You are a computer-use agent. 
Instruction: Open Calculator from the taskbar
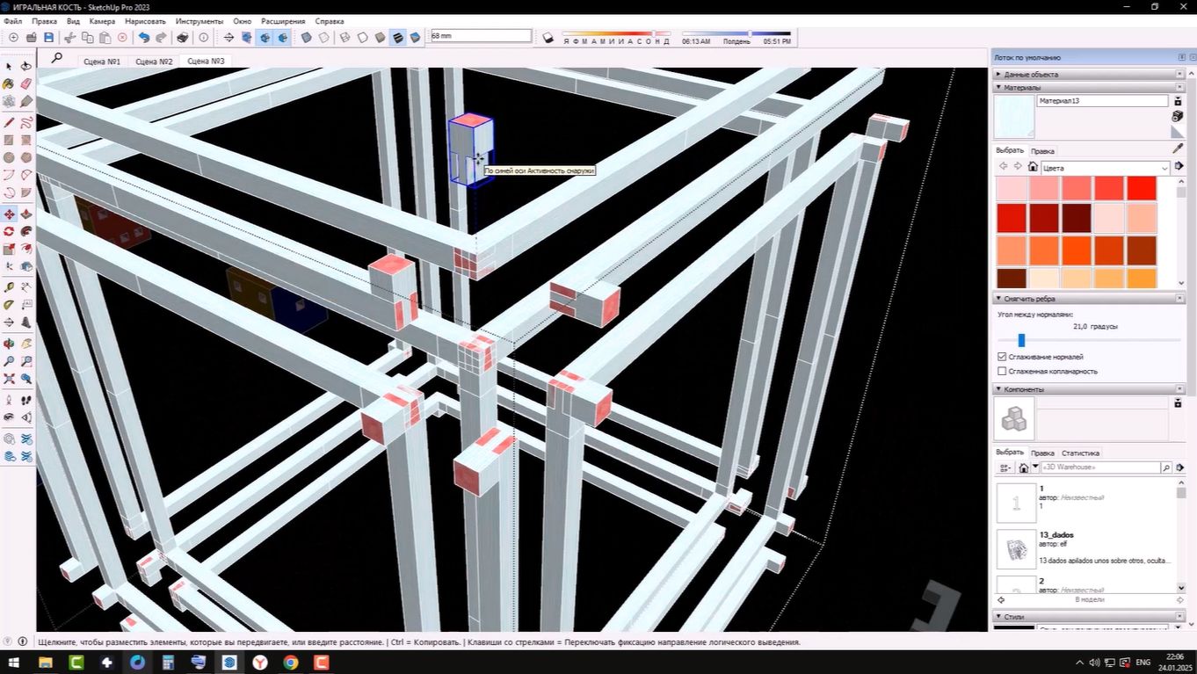click(x=167, y=662)
